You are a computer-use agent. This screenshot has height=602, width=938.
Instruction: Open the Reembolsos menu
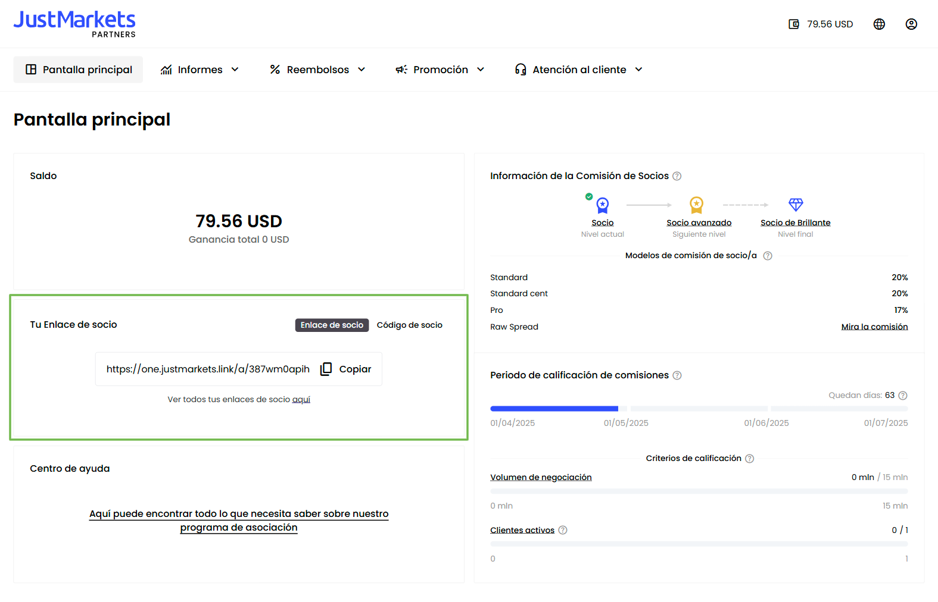pos(317,70)
